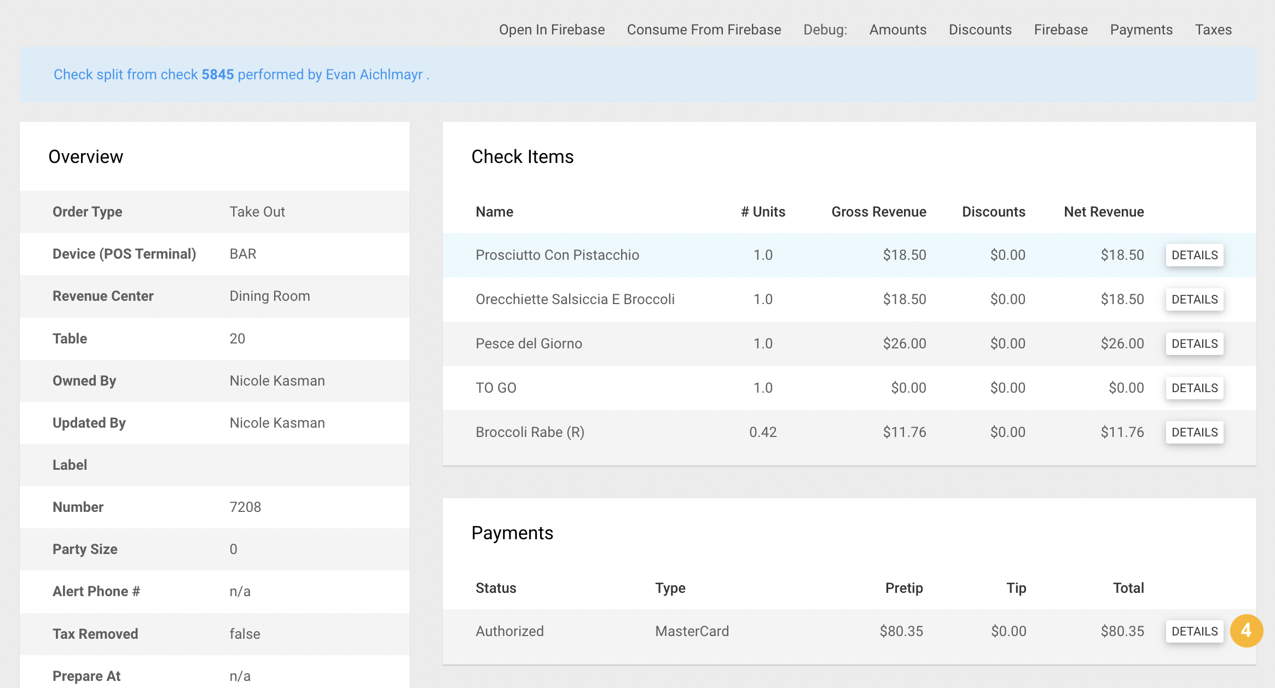The width and height of the screenshot is (1275, 688).
Task: Select the $80.35 payment total
Action: (1122, 631)
